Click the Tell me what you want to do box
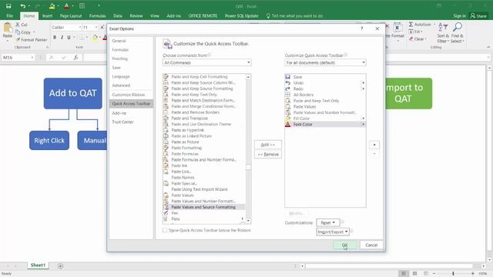Screen dimensions: 493x277 coord(295,15)
